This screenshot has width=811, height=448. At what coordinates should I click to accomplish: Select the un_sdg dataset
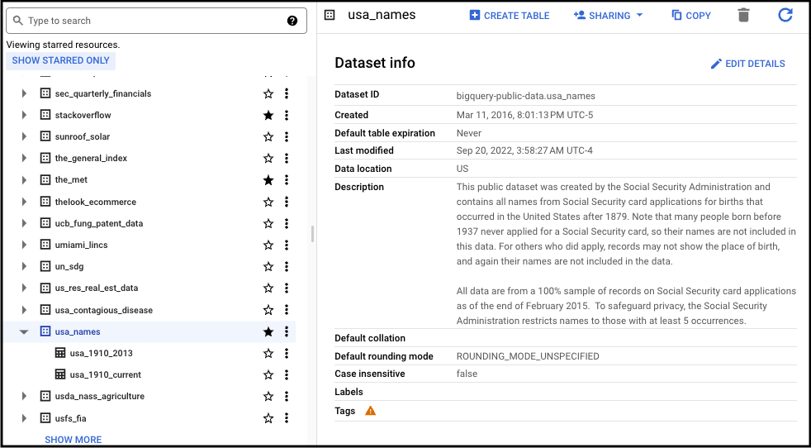point(69,266)
